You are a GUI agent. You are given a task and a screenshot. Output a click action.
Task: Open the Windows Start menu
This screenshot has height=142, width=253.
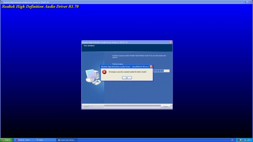pyautogui.click(x=6, y=140)
